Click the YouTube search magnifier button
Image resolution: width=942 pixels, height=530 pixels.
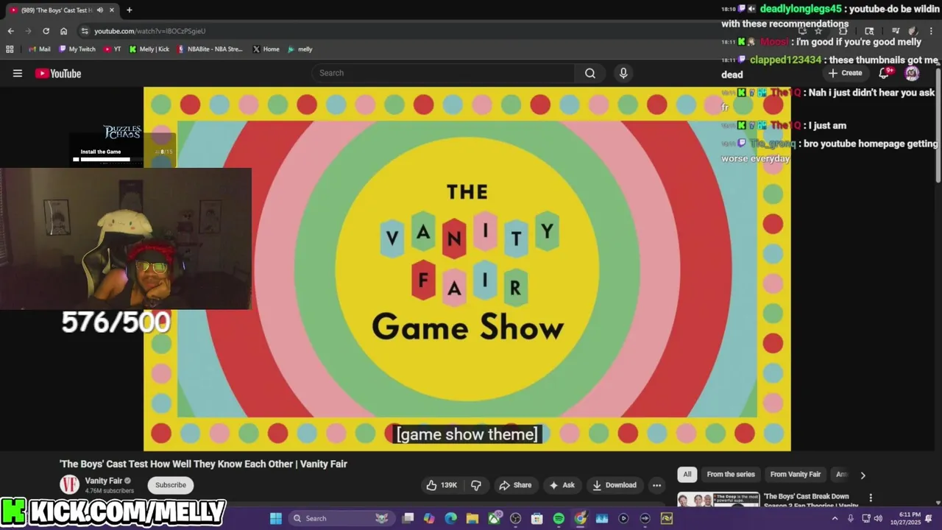click(590, 73)
